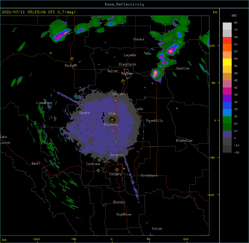249x243 pixels.
Task: Select the yellow V marker northeast of Calgary
Action: click(124, 169)
